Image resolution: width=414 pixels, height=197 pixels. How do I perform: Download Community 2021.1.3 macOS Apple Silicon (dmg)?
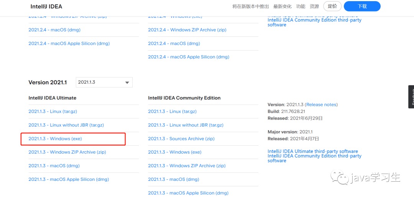point(188,193)
